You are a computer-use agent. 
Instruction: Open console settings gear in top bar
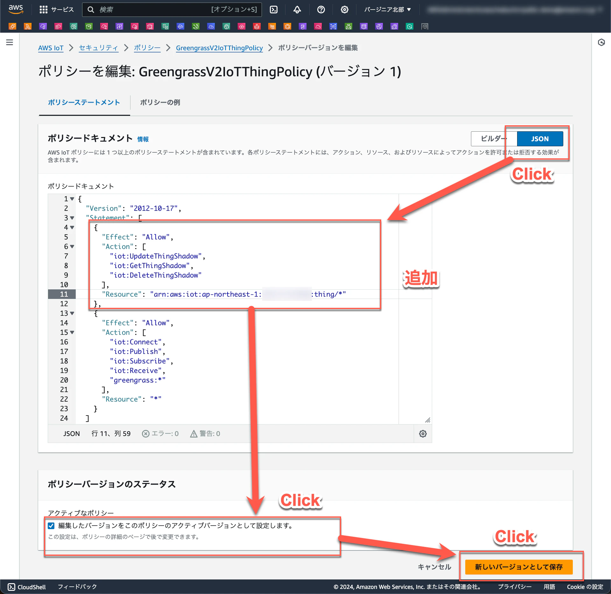tap(344, 10)
